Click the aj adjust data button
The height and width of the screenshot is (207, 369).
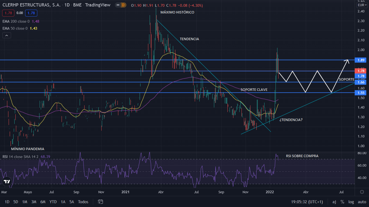[334, 202]
